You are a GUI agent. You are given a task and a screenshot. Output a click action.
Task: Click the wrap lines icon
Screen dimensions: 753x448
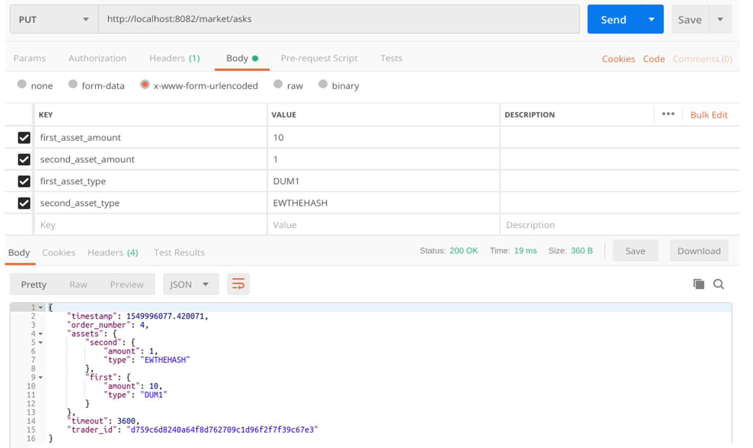pyautogui.click(x=238, y=284)
